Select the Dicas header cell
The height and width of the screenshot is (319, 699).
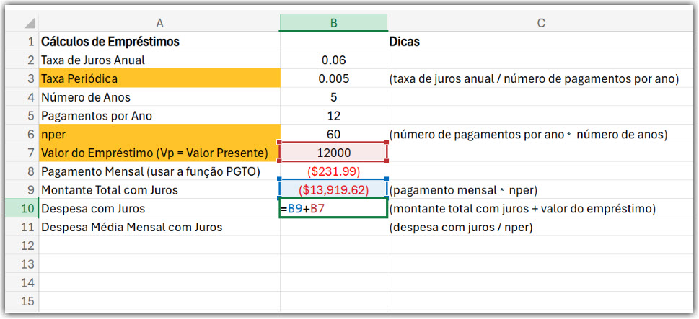tap(541, 42)
